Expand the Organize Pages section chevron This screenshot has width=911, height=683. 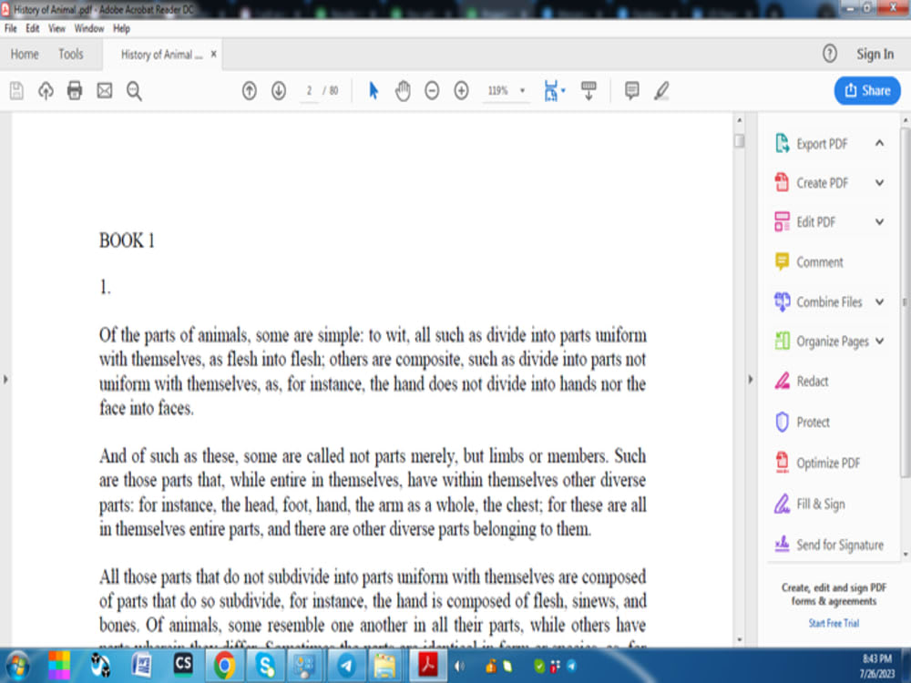(880, 341)
